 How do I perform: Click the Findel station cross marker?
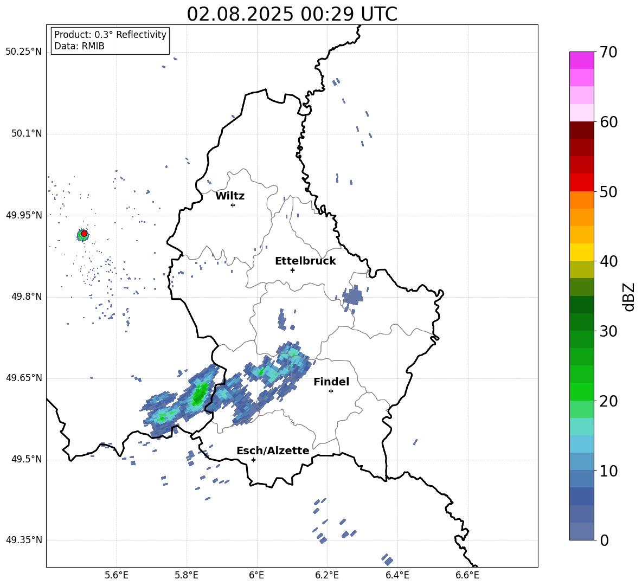(x=331, y=391)
